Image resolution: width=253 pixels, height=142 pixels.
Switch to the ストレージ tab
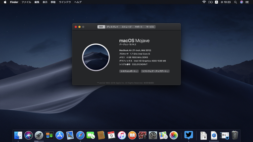point(126,27)
